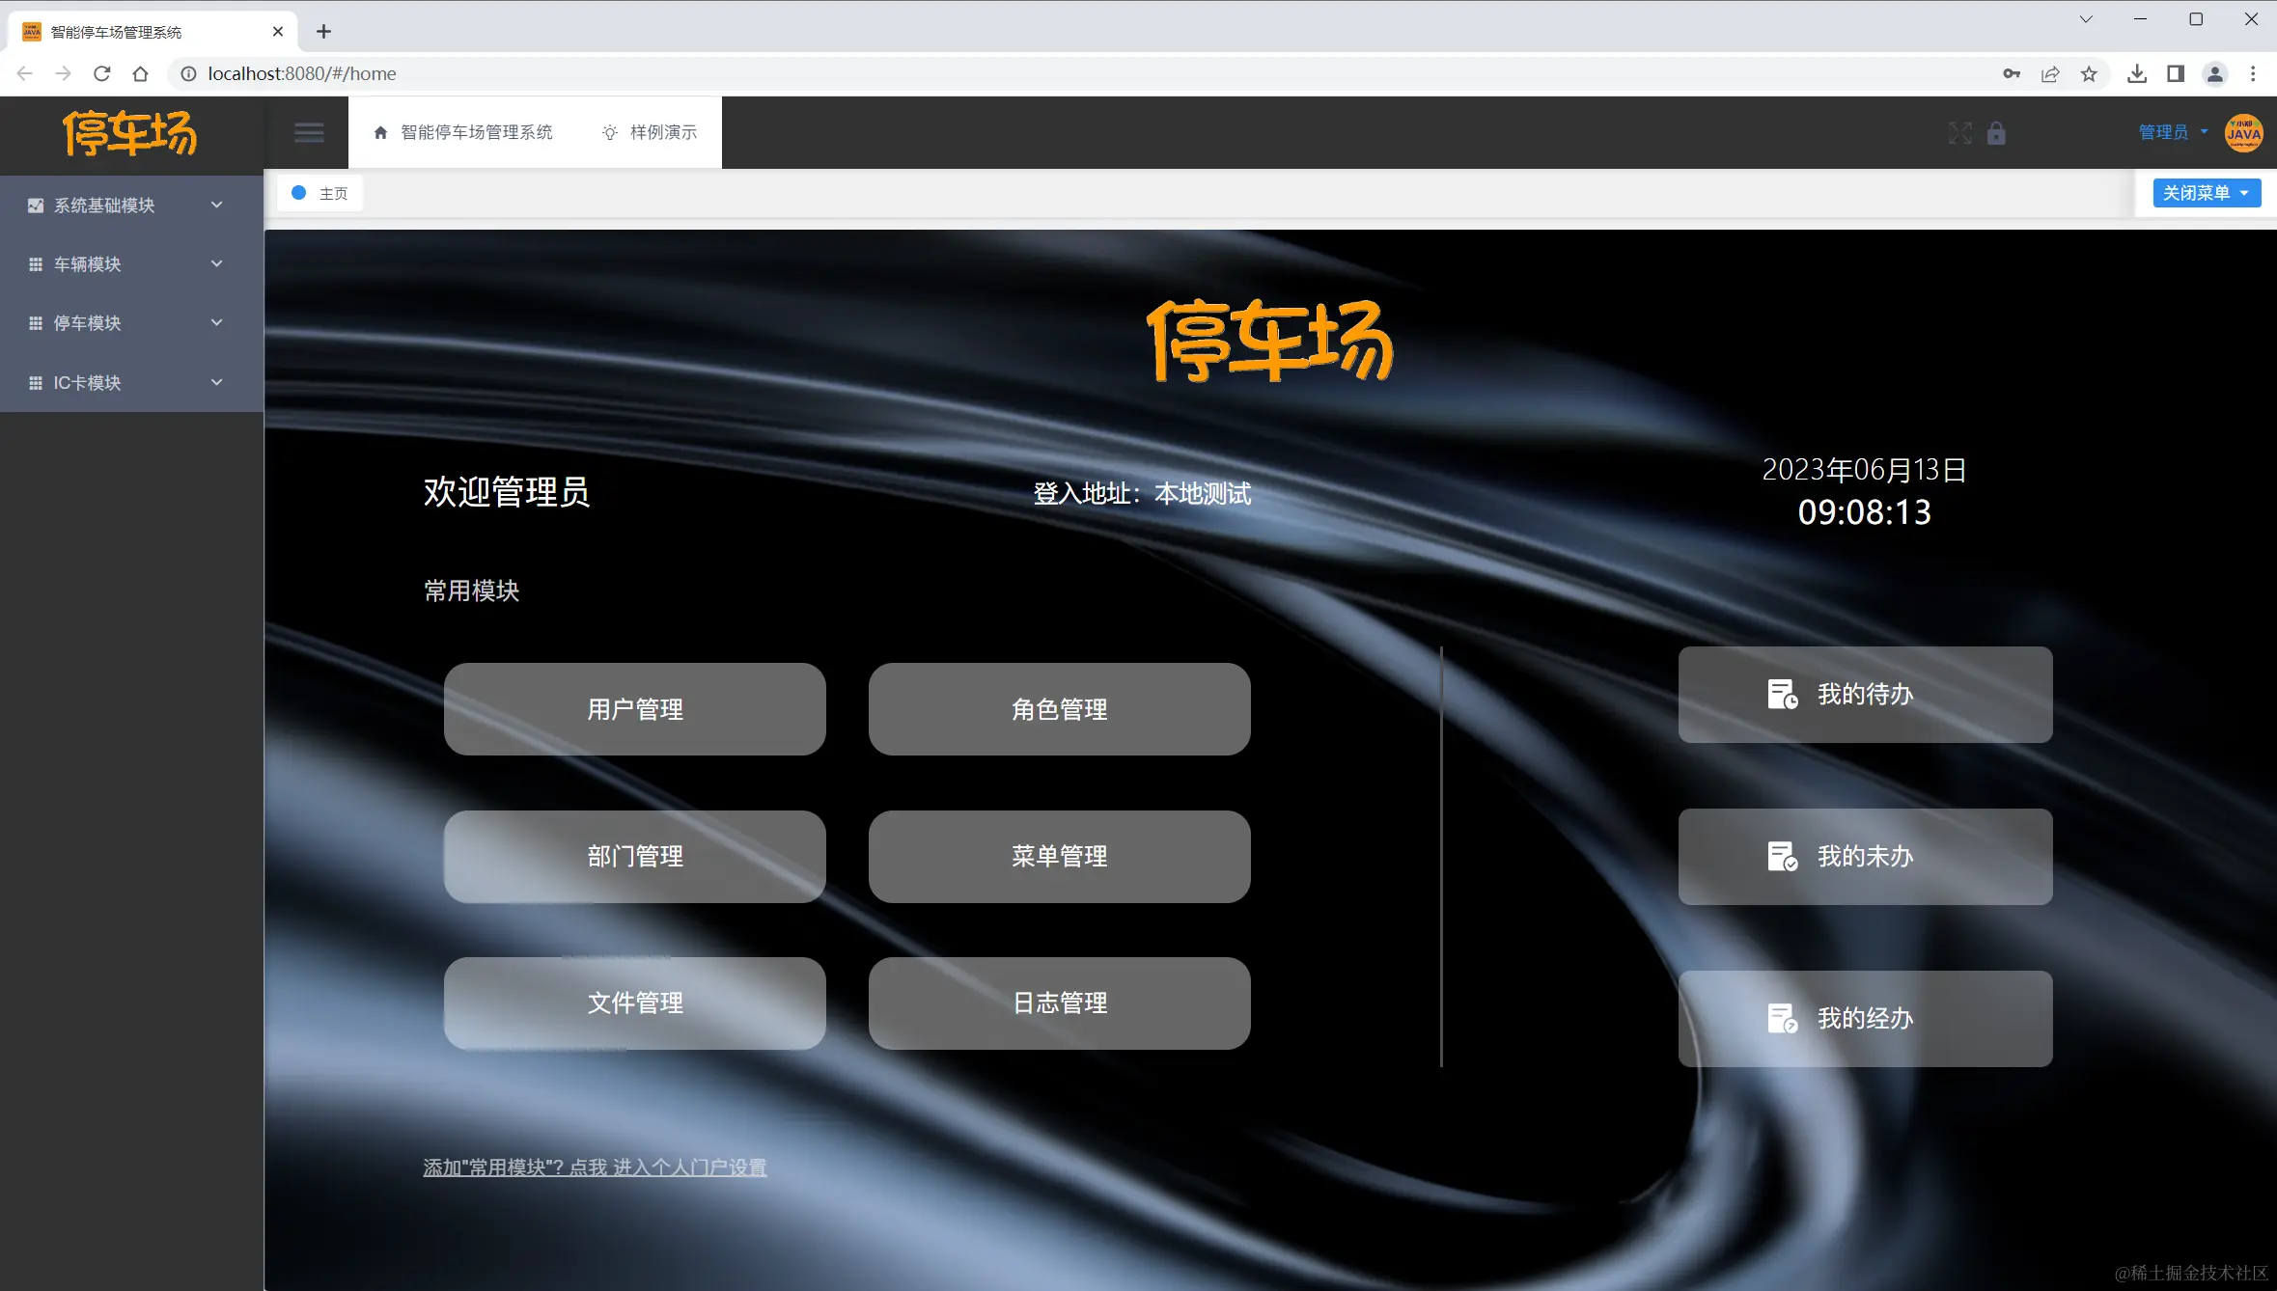The image size is (2277, 1291).
Task: Open 用户管理 module
Action: [633, 708]
